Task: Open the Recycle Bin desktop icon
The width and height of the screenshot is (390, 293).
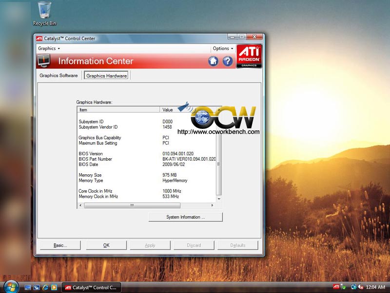Action: point(44,14)
